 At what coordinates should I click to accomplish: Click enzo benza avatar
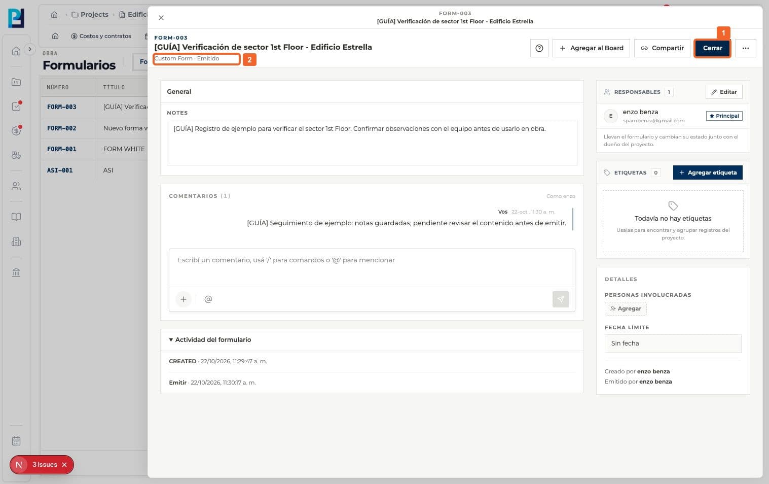pyautogui.click(x=610, y=116)
